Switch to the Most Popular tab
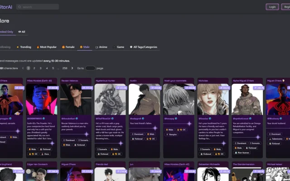The height and width of the screenshot is (181, 290). (47, 47)
